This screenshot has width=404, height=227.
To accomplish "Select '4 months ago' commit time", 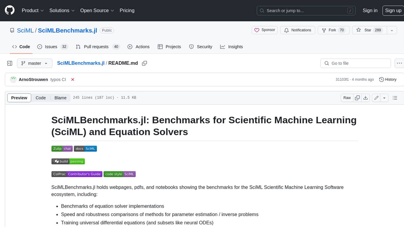I will pyautogui.click(x=363, y=79).
